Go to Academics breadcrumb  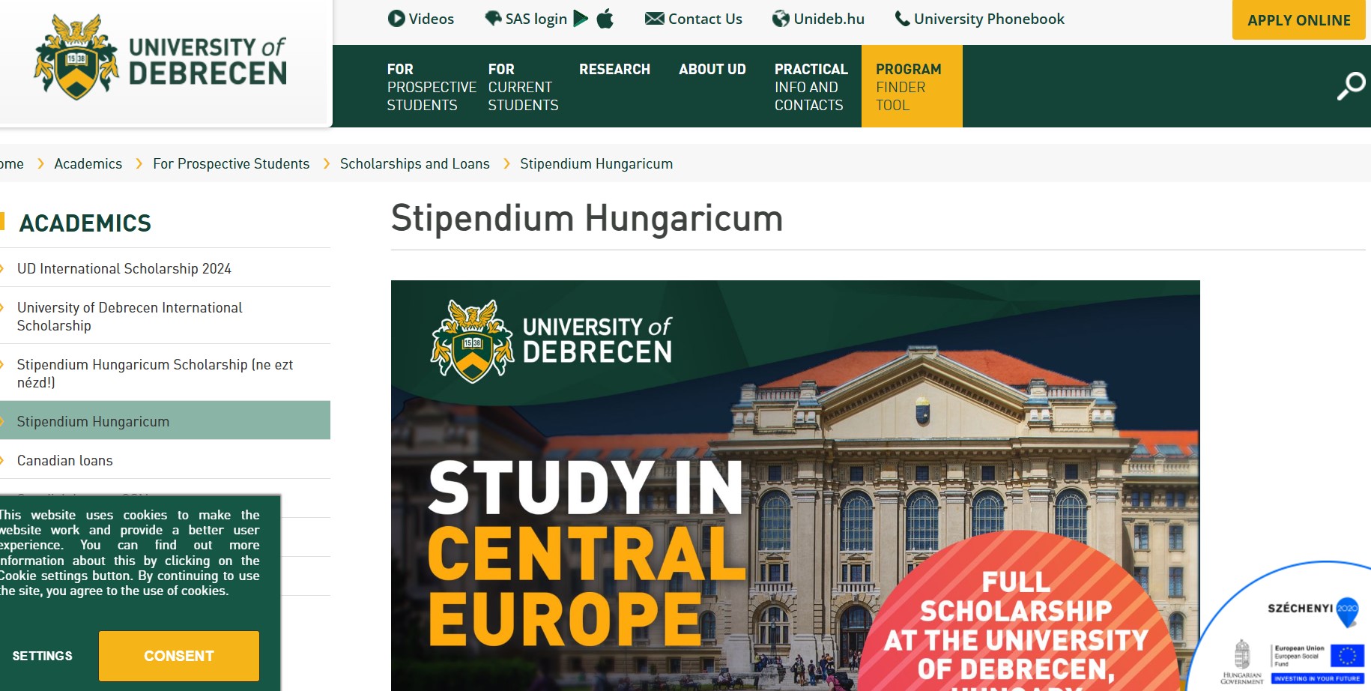point(88,163)
